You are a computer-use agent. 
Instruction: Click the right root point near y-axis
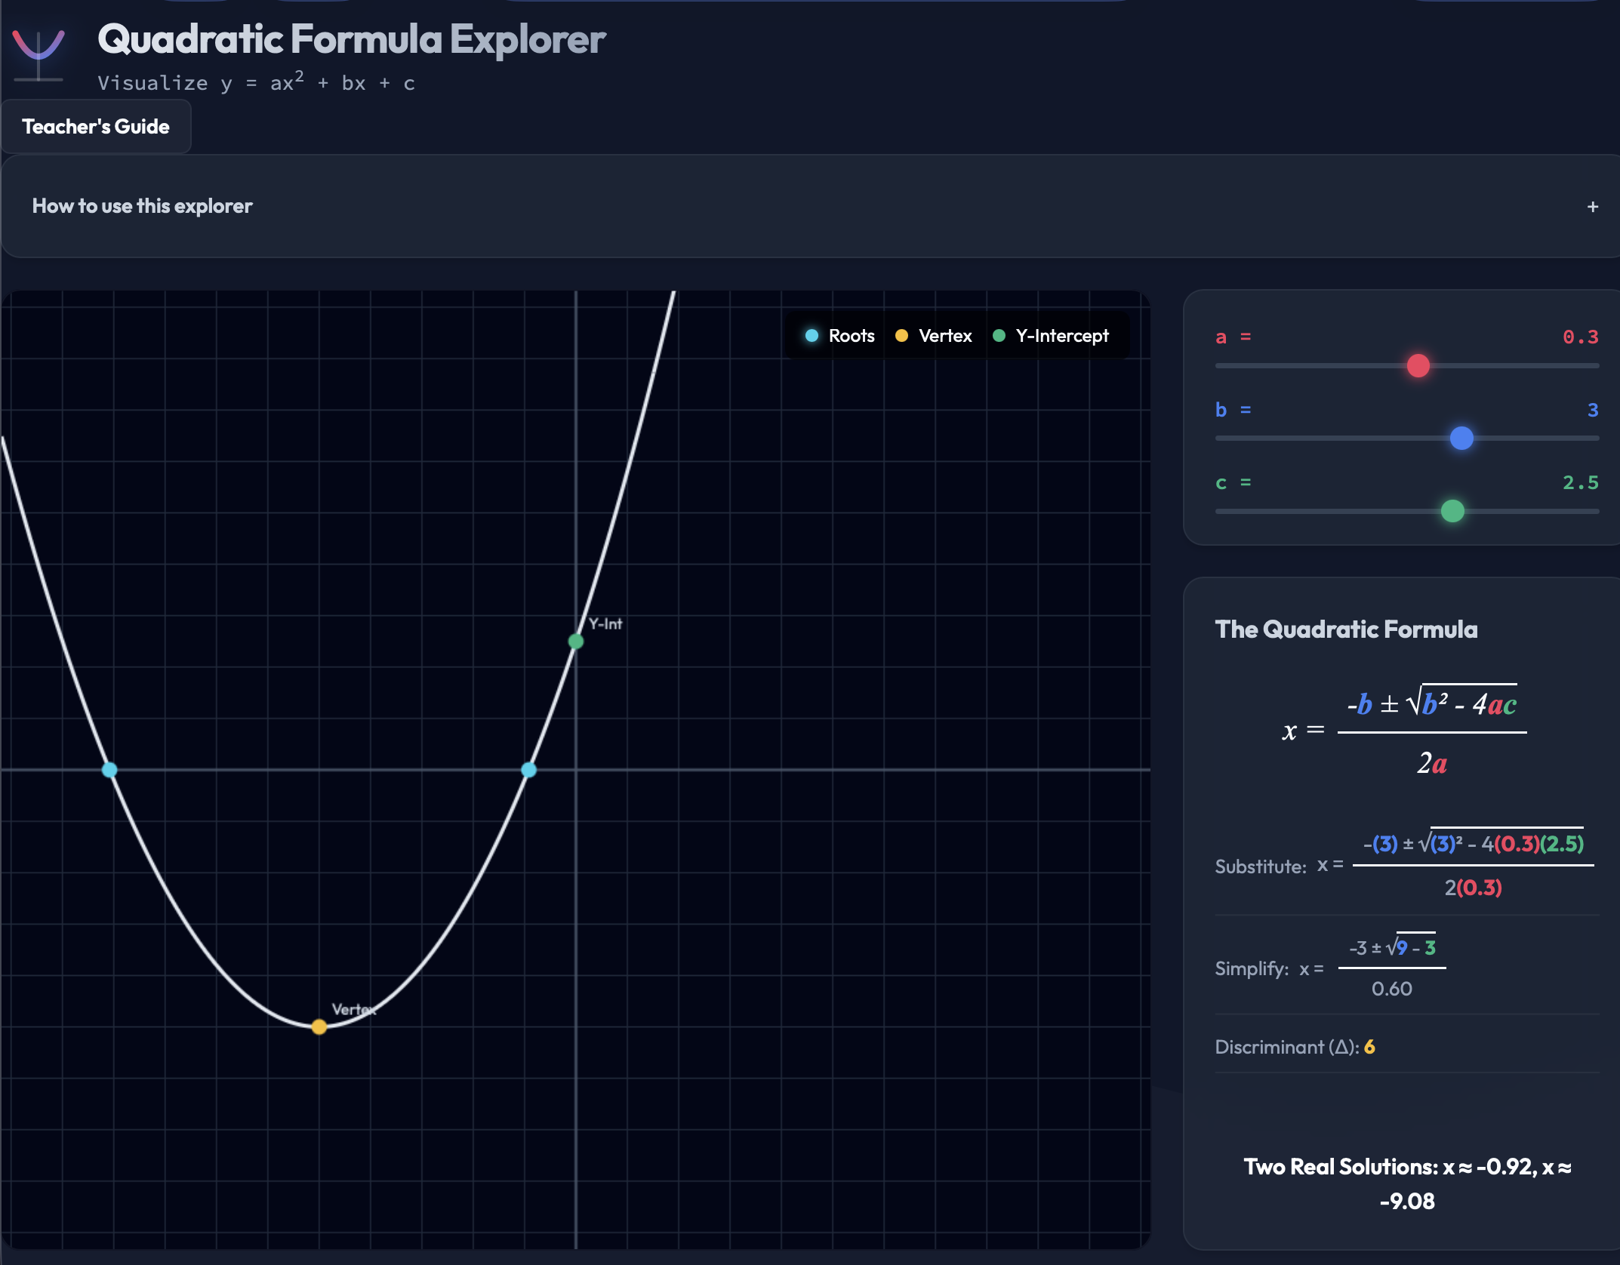pos(529,770)
